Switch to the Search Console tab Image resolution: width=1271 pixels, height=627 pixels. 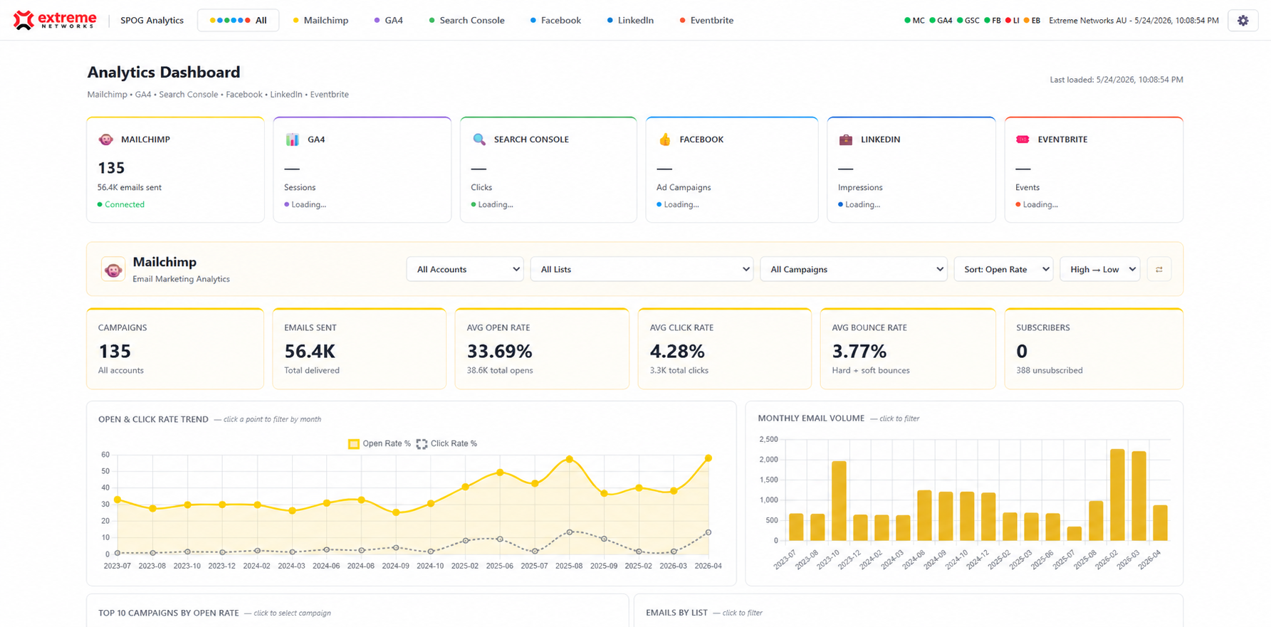click(466, 21)
